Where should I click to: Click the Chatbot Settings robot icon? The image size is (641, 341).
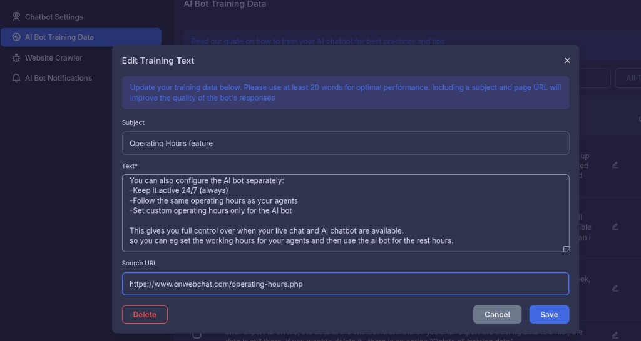tap(17, 17)
